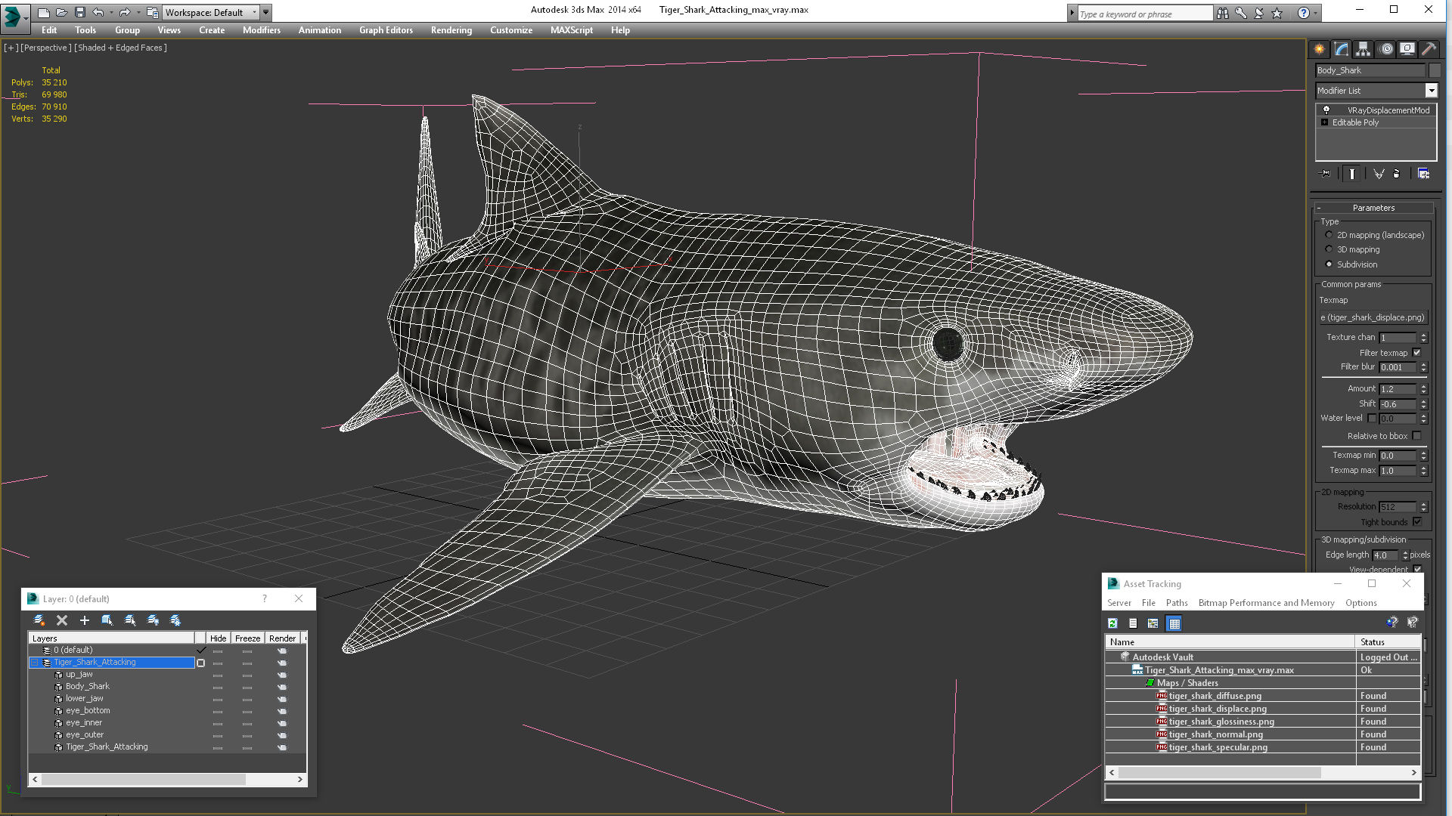Open the Rendering menu
1452x816 pixels.
pyautogui.click(x=451, y=30)
